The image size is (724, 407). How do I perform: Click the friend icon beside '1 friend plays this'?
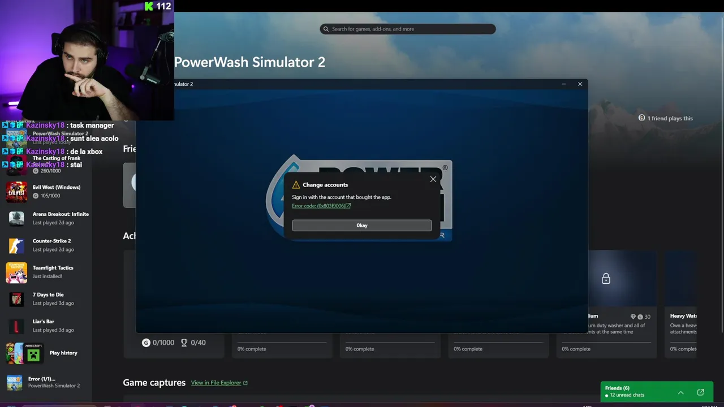point(641,118)
